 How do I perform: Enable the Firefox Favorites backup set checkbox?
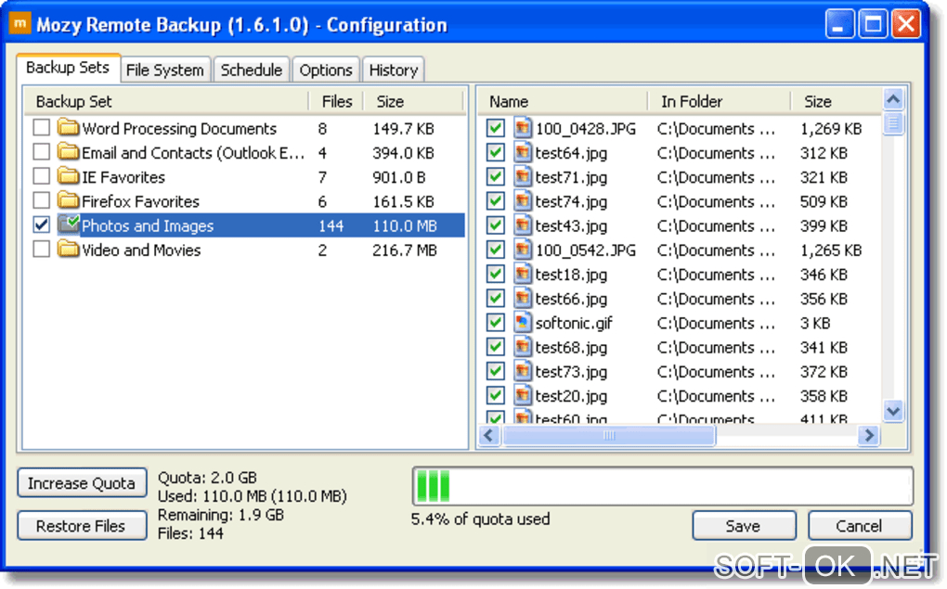coord(41,200)
